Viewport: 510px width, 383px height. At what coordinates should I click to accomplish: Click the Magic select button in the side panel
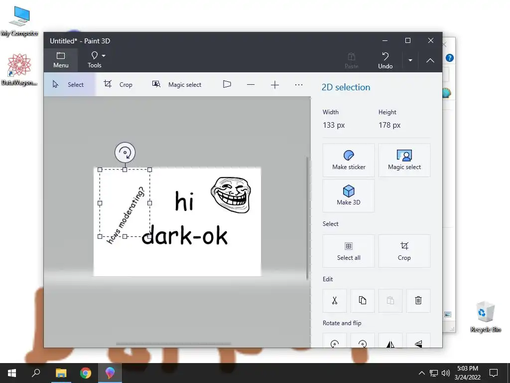click(x=404, y=160)
